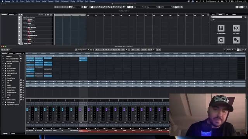Open the Touch automation mode dropdown

click(76, 7)
